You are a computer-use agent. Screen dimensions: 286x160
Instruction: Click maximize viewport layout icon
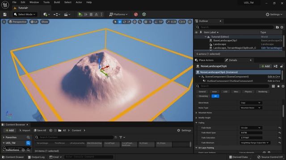click(x=190, y=22)
